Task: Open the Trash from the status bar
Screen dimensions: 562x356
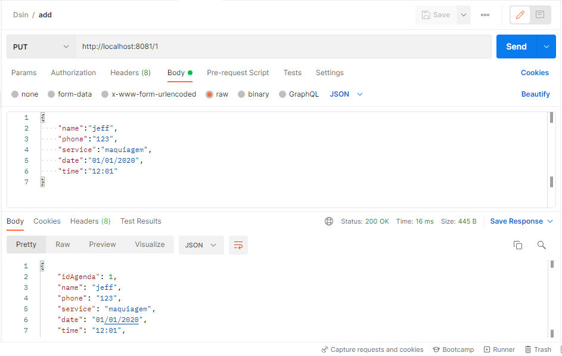Action: (x=538, y=349)
